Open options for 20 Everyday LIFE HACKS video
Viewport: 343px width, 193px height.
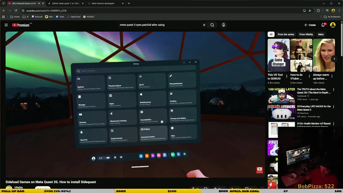coord(334,107)
